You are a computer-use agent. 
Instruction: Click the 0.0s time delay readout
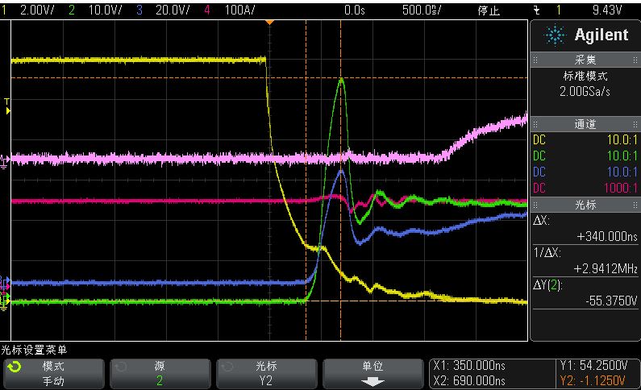[x=354, y=10]
